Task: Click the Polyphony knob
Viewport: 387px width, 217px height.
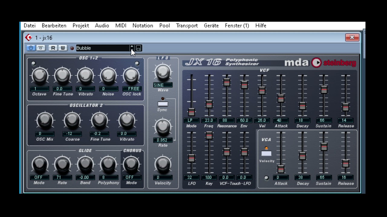Action: click(x=108, y=165)
